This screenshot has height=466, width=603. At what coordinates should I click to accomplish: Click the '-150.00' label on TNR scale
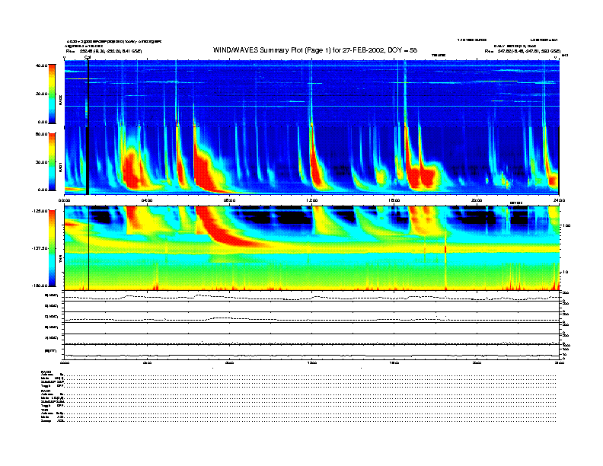click(x=40, y=286)
